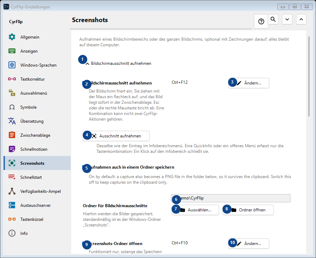The width and height of the screenshot is (316, 258).
Task: Open the Verfügbarkeits-Ampel icon
Action: point(12,191)
